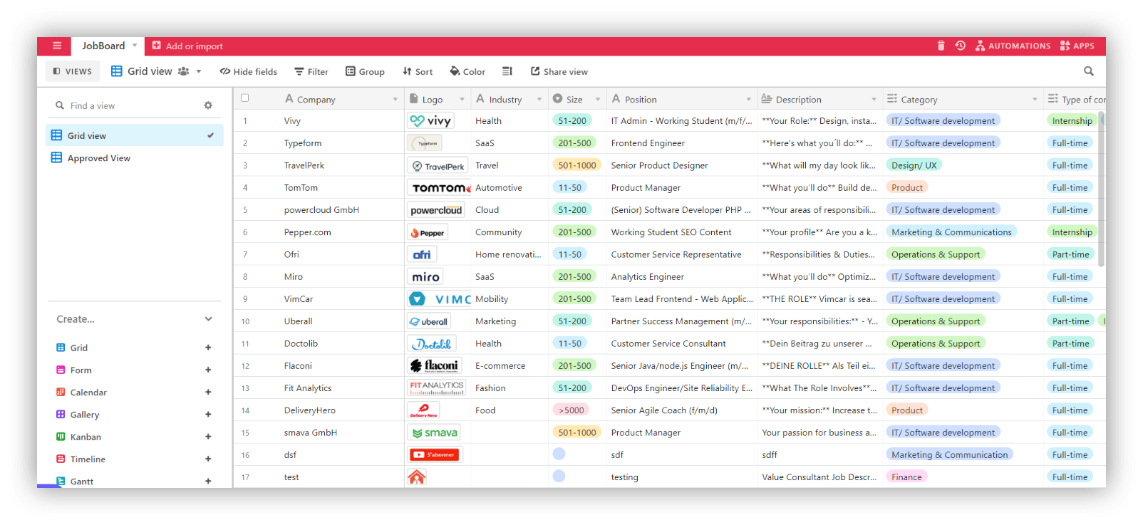Open the revision history clock icon

click(x=961, y=46)
